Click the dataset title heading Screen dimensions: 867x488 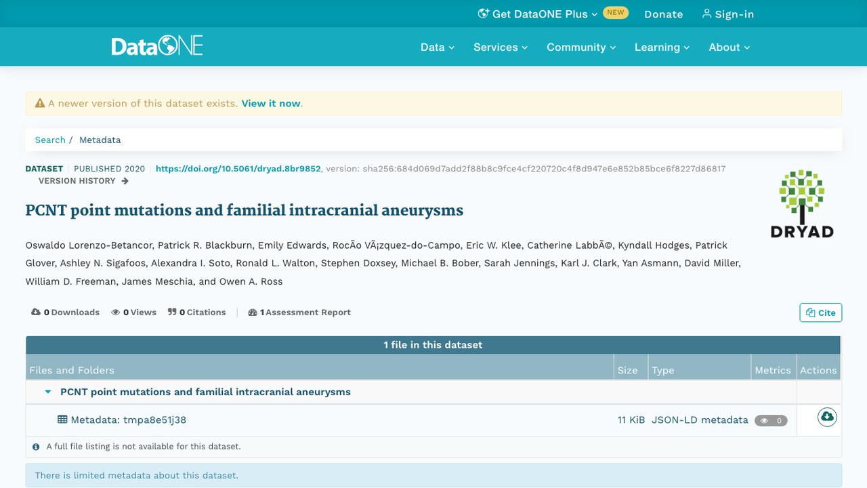[245, 210]
